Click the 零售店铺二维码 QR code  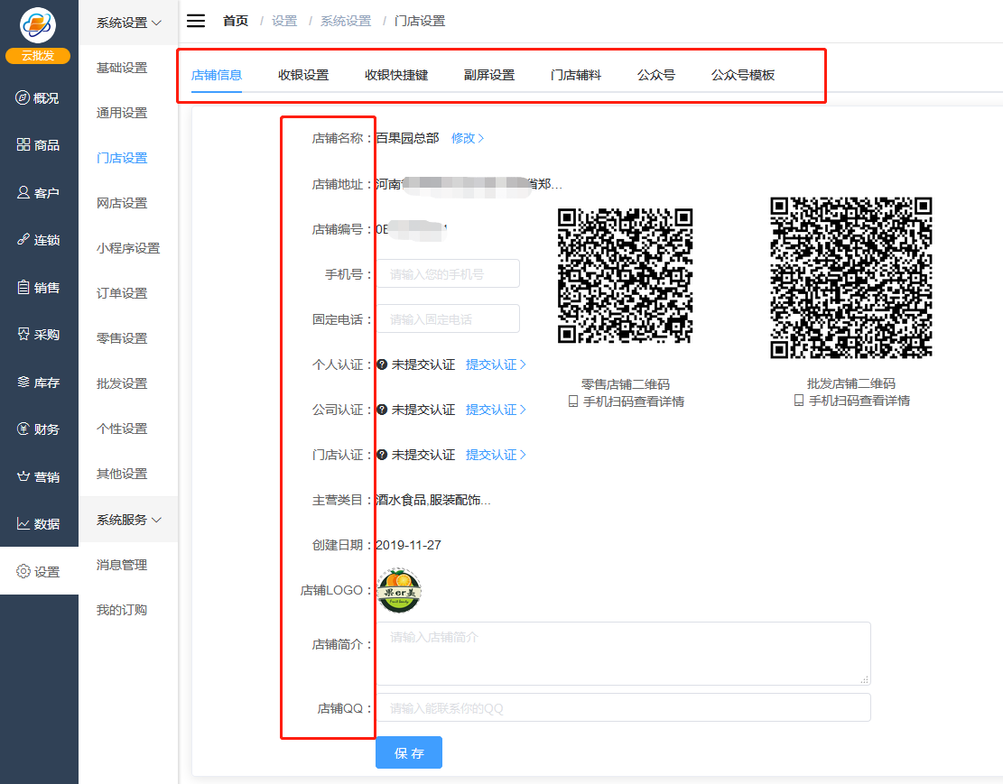point(625,275)
